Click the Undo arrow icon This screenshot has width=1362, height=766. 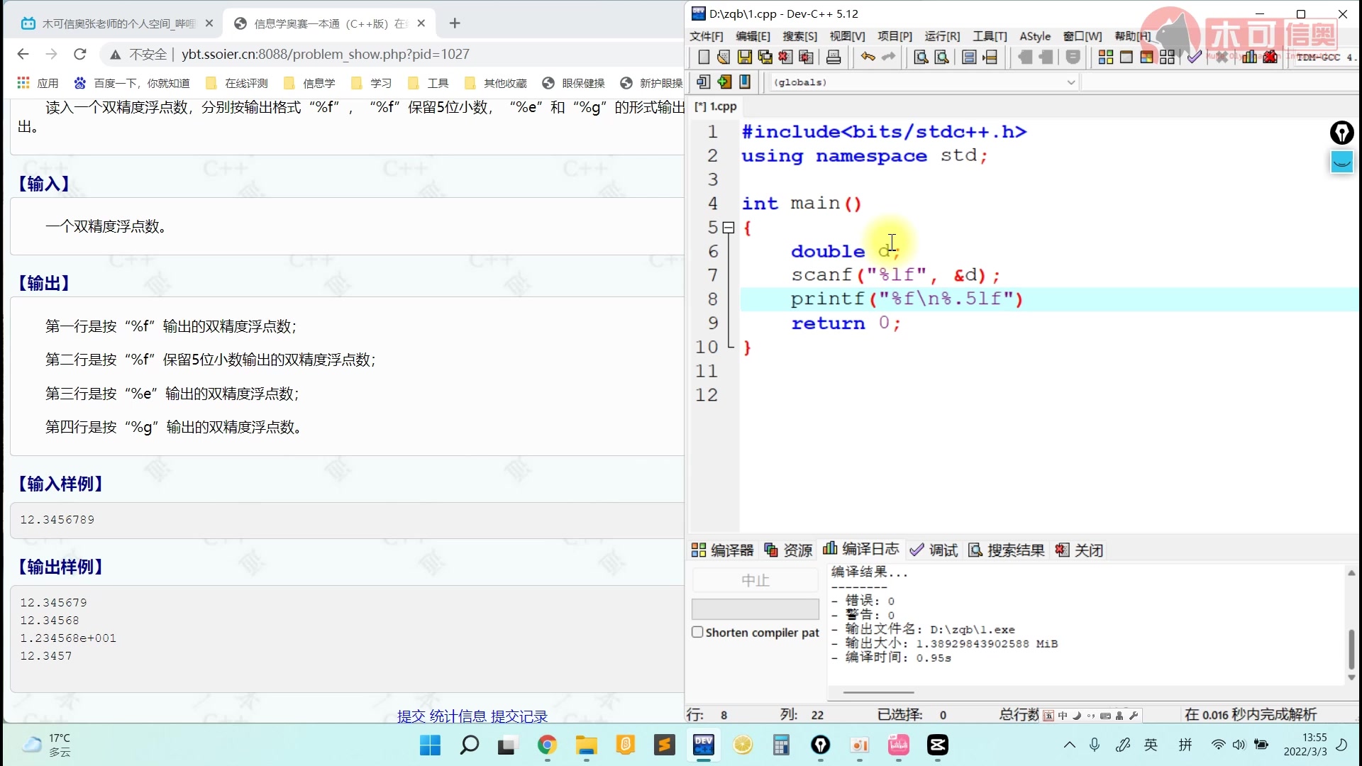868,57
